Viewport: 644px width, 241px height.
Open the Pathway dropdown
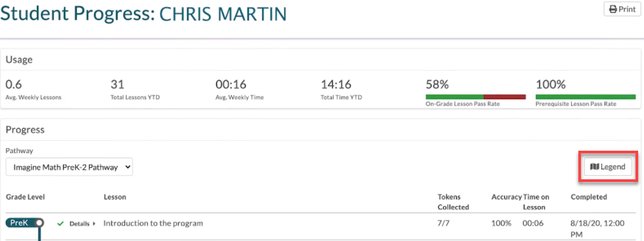pyautogui.click(x=69, y=167)
